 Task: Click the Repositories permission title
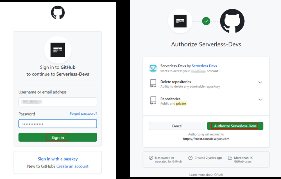click(x=170, y=99)
